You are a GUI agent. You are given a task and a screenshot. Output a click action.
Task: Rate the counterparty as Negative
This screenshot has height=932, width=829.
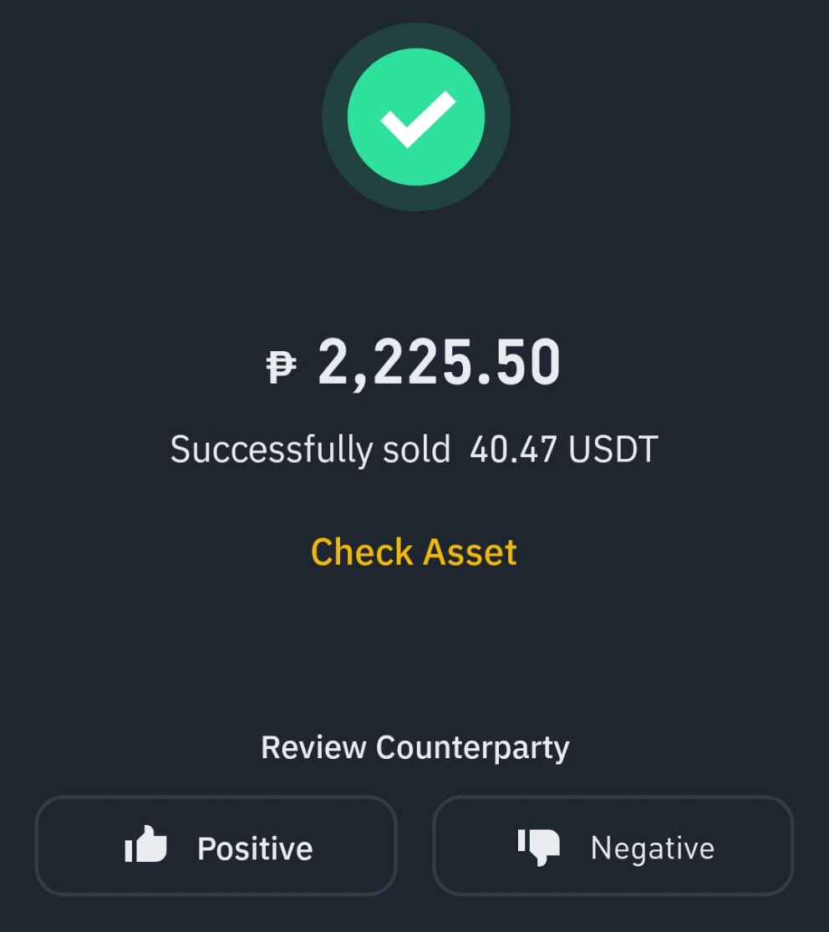point(613,845)
